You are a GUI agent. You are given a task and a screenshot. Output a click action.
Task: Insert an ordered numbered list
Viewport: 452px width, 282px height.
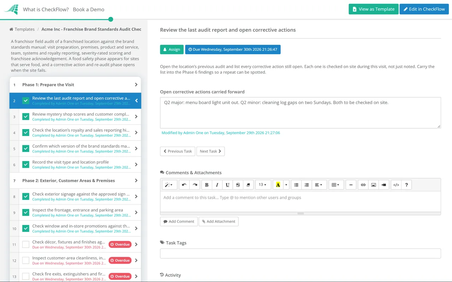coord(307,185)
